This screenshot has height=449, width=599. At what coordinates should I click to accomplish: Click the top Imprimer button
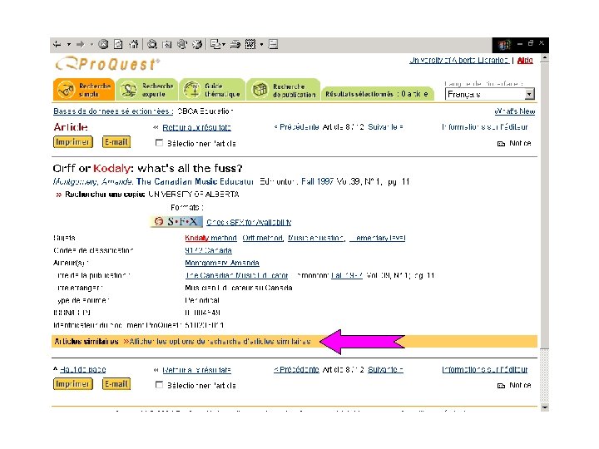click(x=73, y=142)
